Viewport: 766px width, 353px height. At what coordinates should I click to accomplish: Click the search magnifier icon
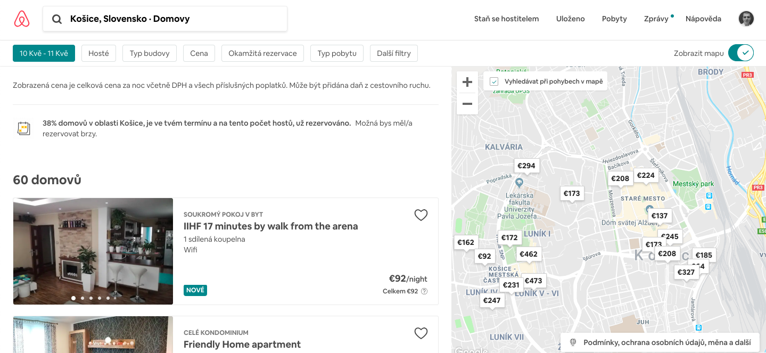click(57, 19)
